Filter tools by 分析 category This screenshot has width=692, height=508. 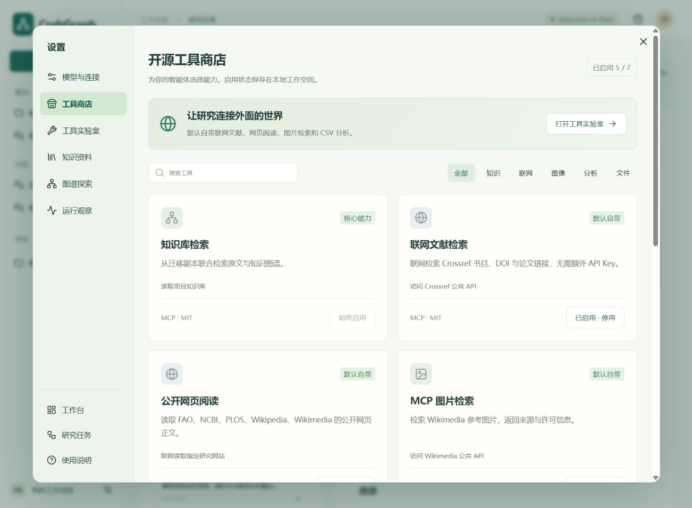click(590, 173)
